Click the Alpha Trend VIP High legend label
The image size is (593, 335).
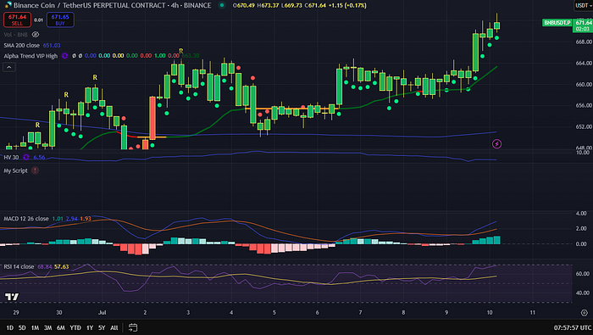point(30,56)
